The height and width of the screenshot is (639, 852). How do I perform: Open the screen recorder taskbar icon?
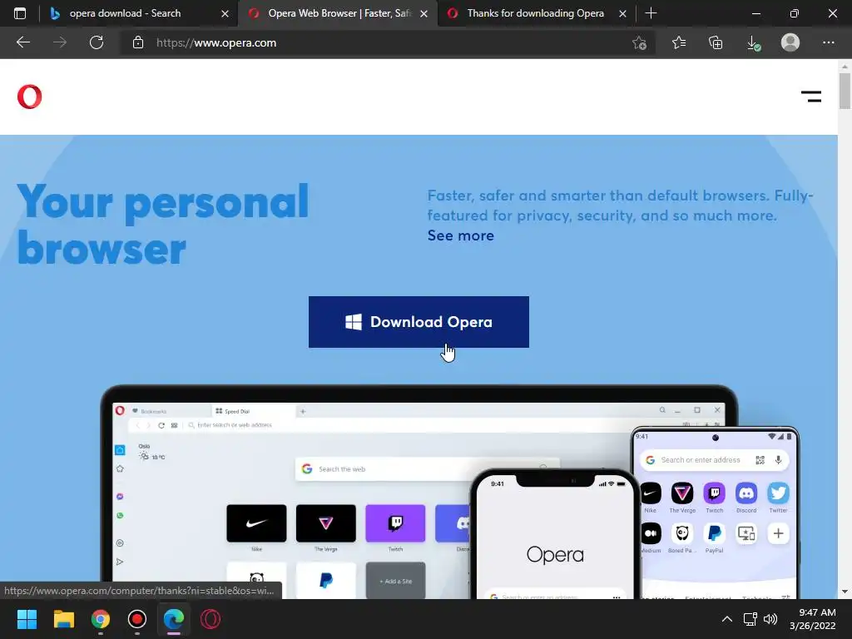[137, 619]
